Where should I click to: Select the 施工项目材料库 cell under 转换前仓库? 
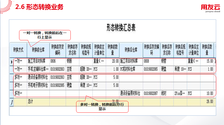coord(38,61)
